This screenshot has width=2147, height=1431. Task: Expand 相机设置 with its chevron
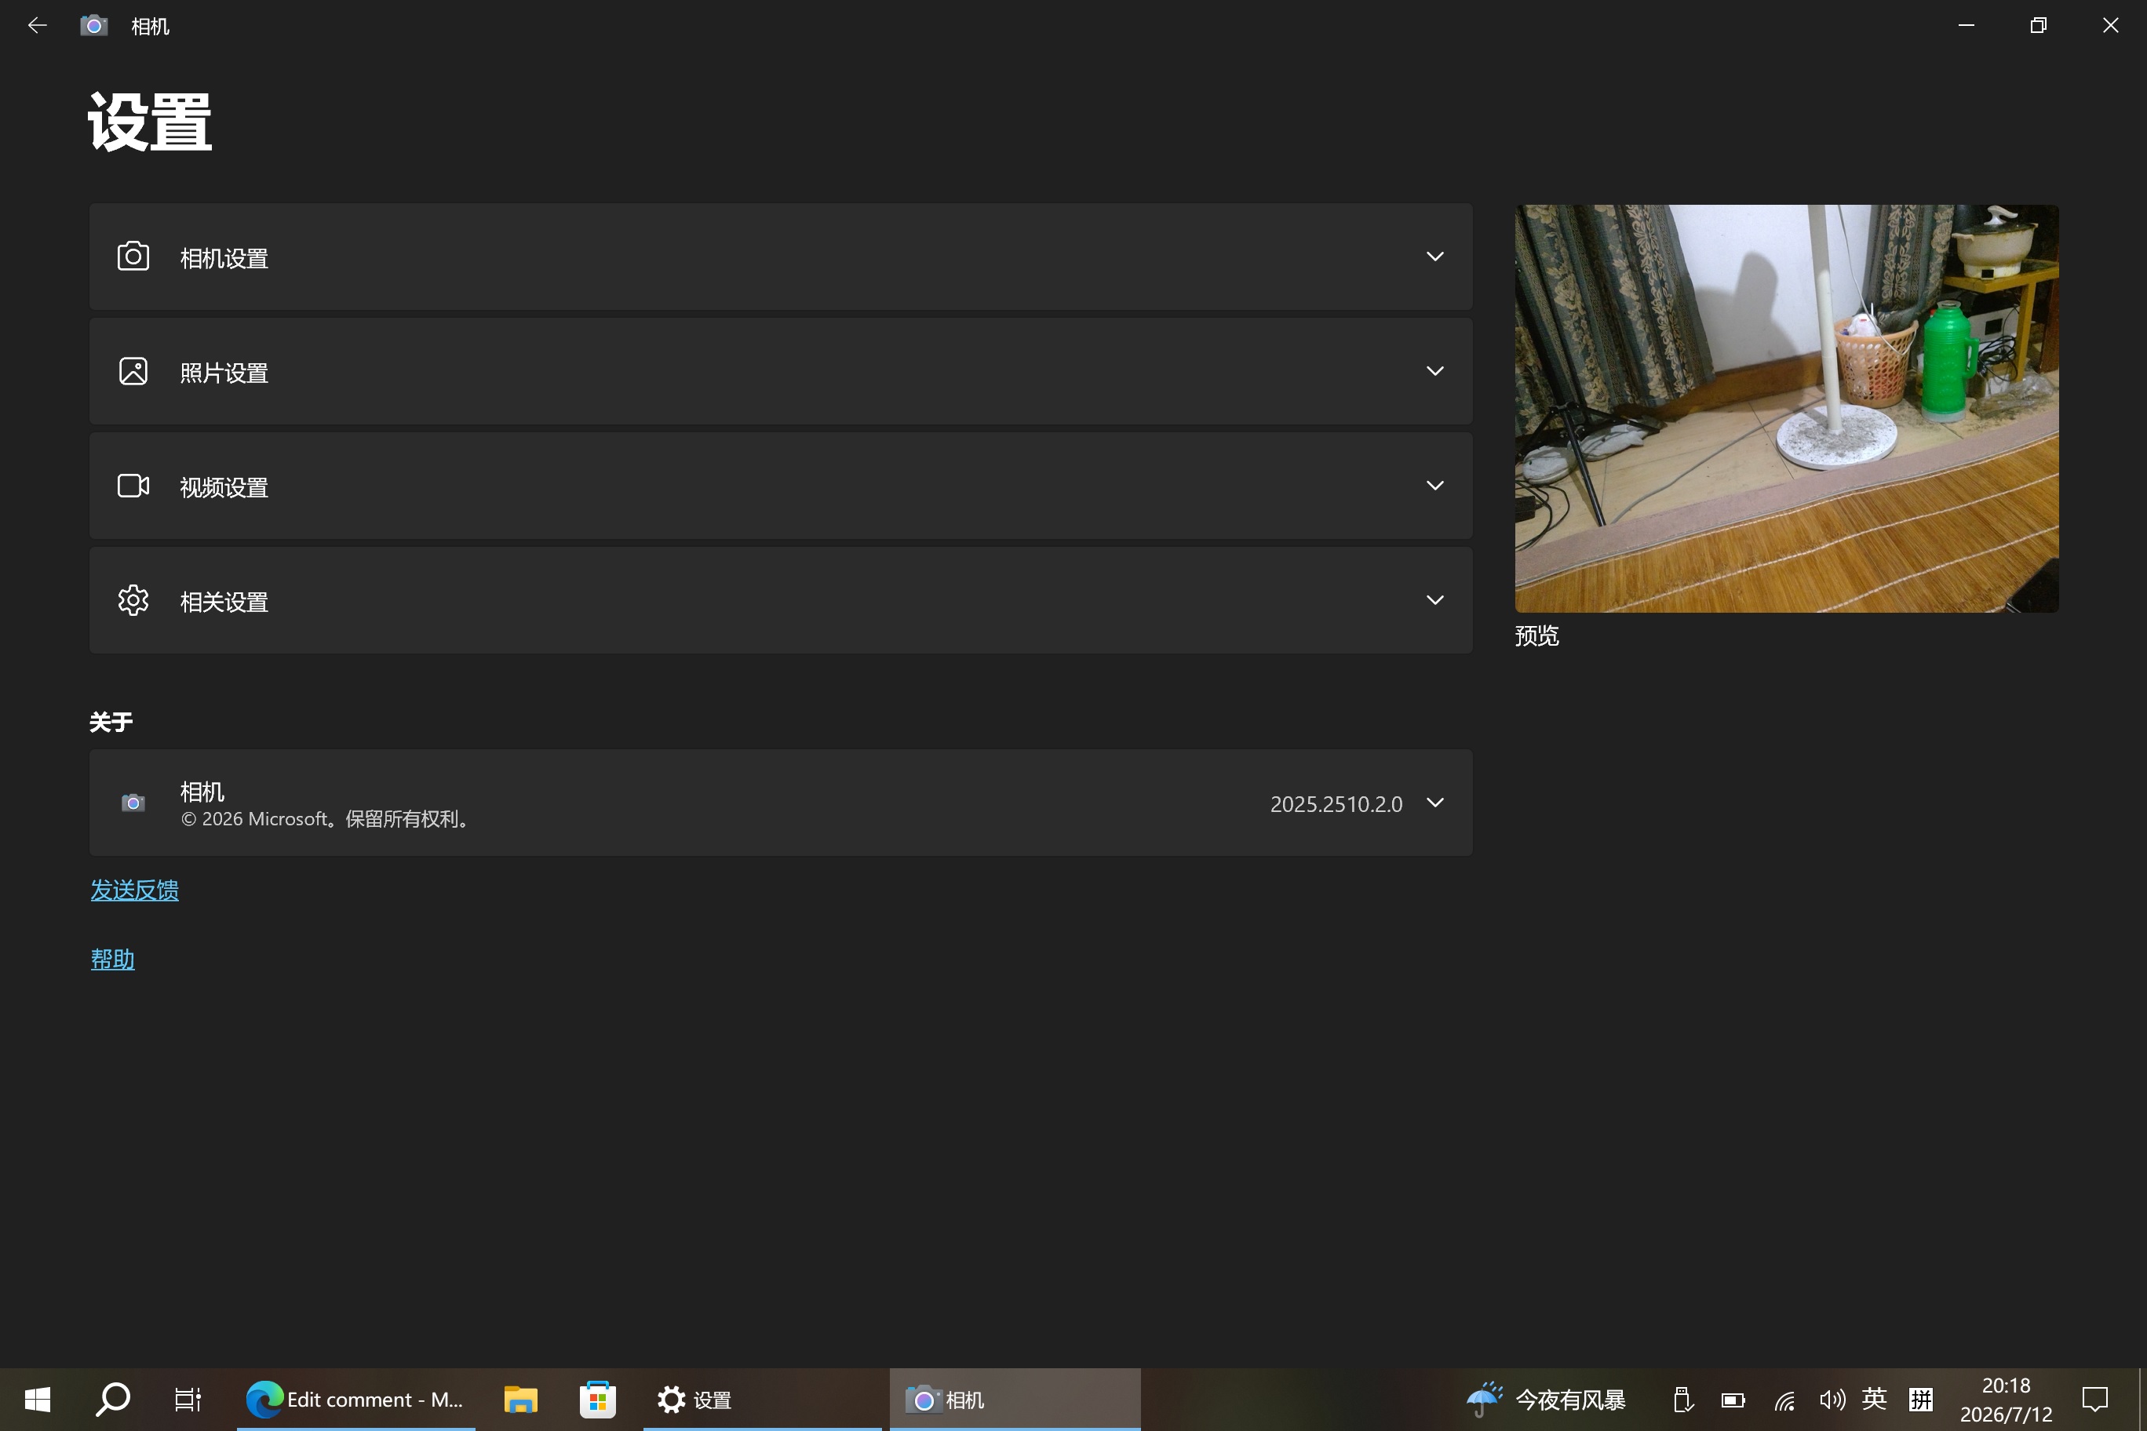[1435, 257]
